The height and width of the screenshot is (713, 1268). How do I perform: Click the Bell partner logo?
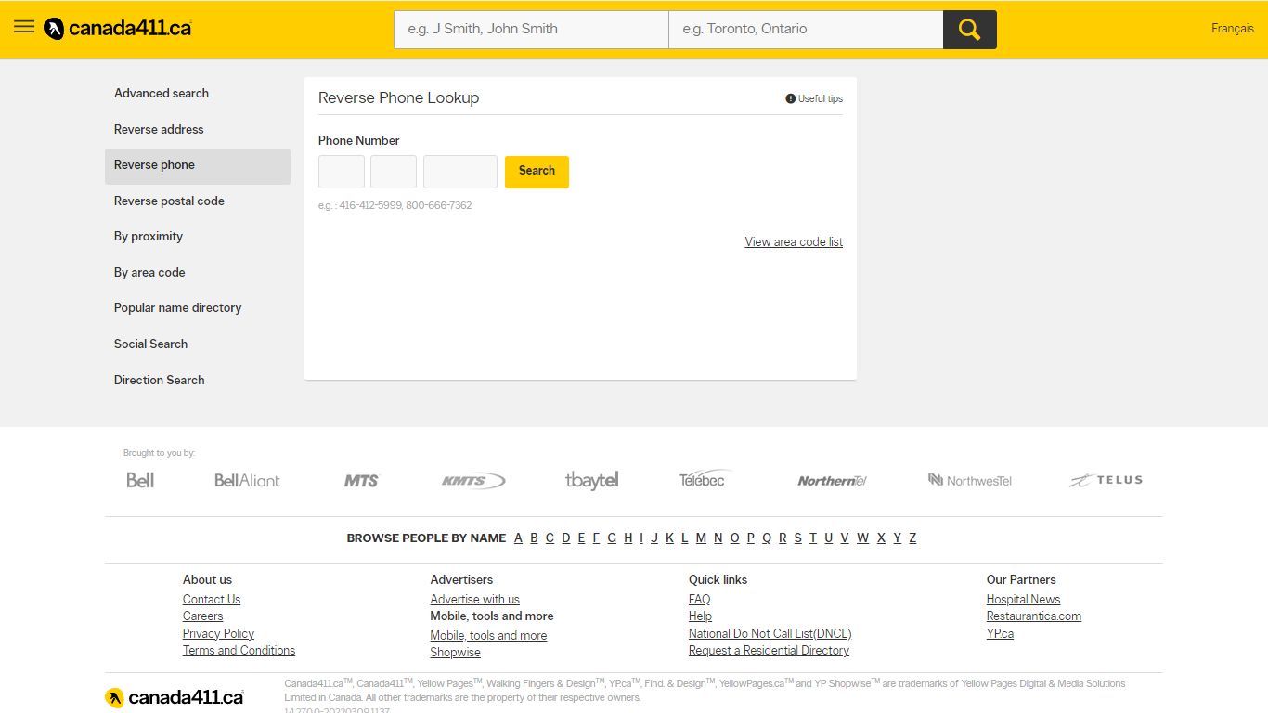(140, 480)
